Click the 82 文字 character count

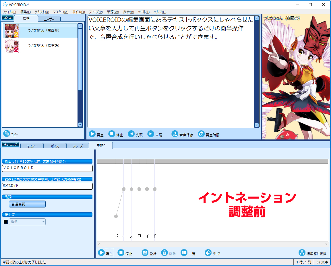pos(322,262)
